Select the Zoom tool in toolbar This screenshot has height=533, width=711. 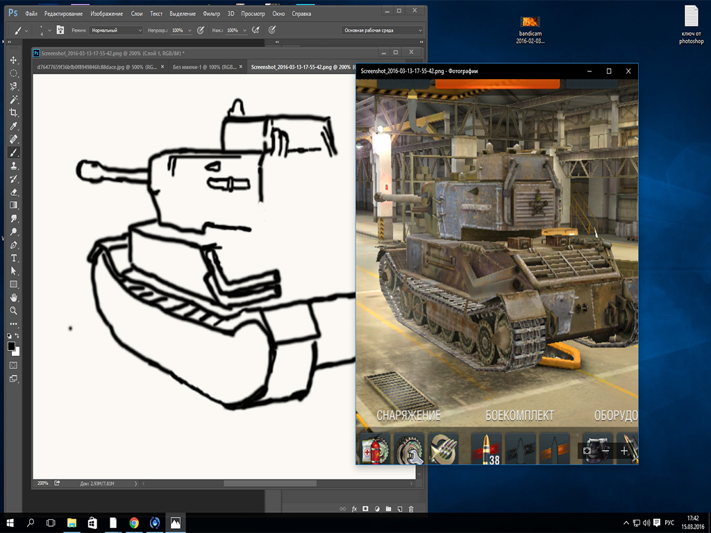[x=13, y=310]
